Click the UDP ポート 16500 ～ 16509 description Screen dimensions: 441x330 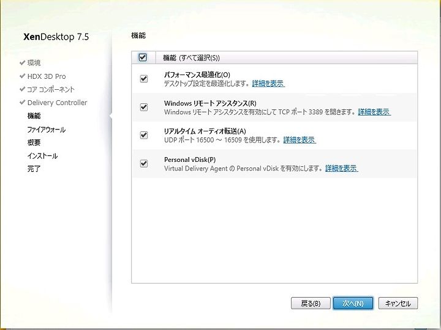222,140
